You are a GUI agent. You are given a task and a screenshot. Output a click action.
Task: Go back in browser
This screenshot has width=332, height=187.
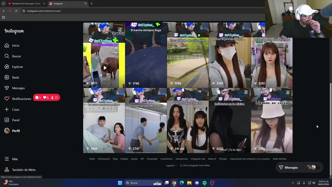(4, 11)
